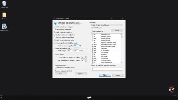The width and height of the screenshot is (178, 100).
Task: Click the Clear... cache button
Action: tap(61, 74)
